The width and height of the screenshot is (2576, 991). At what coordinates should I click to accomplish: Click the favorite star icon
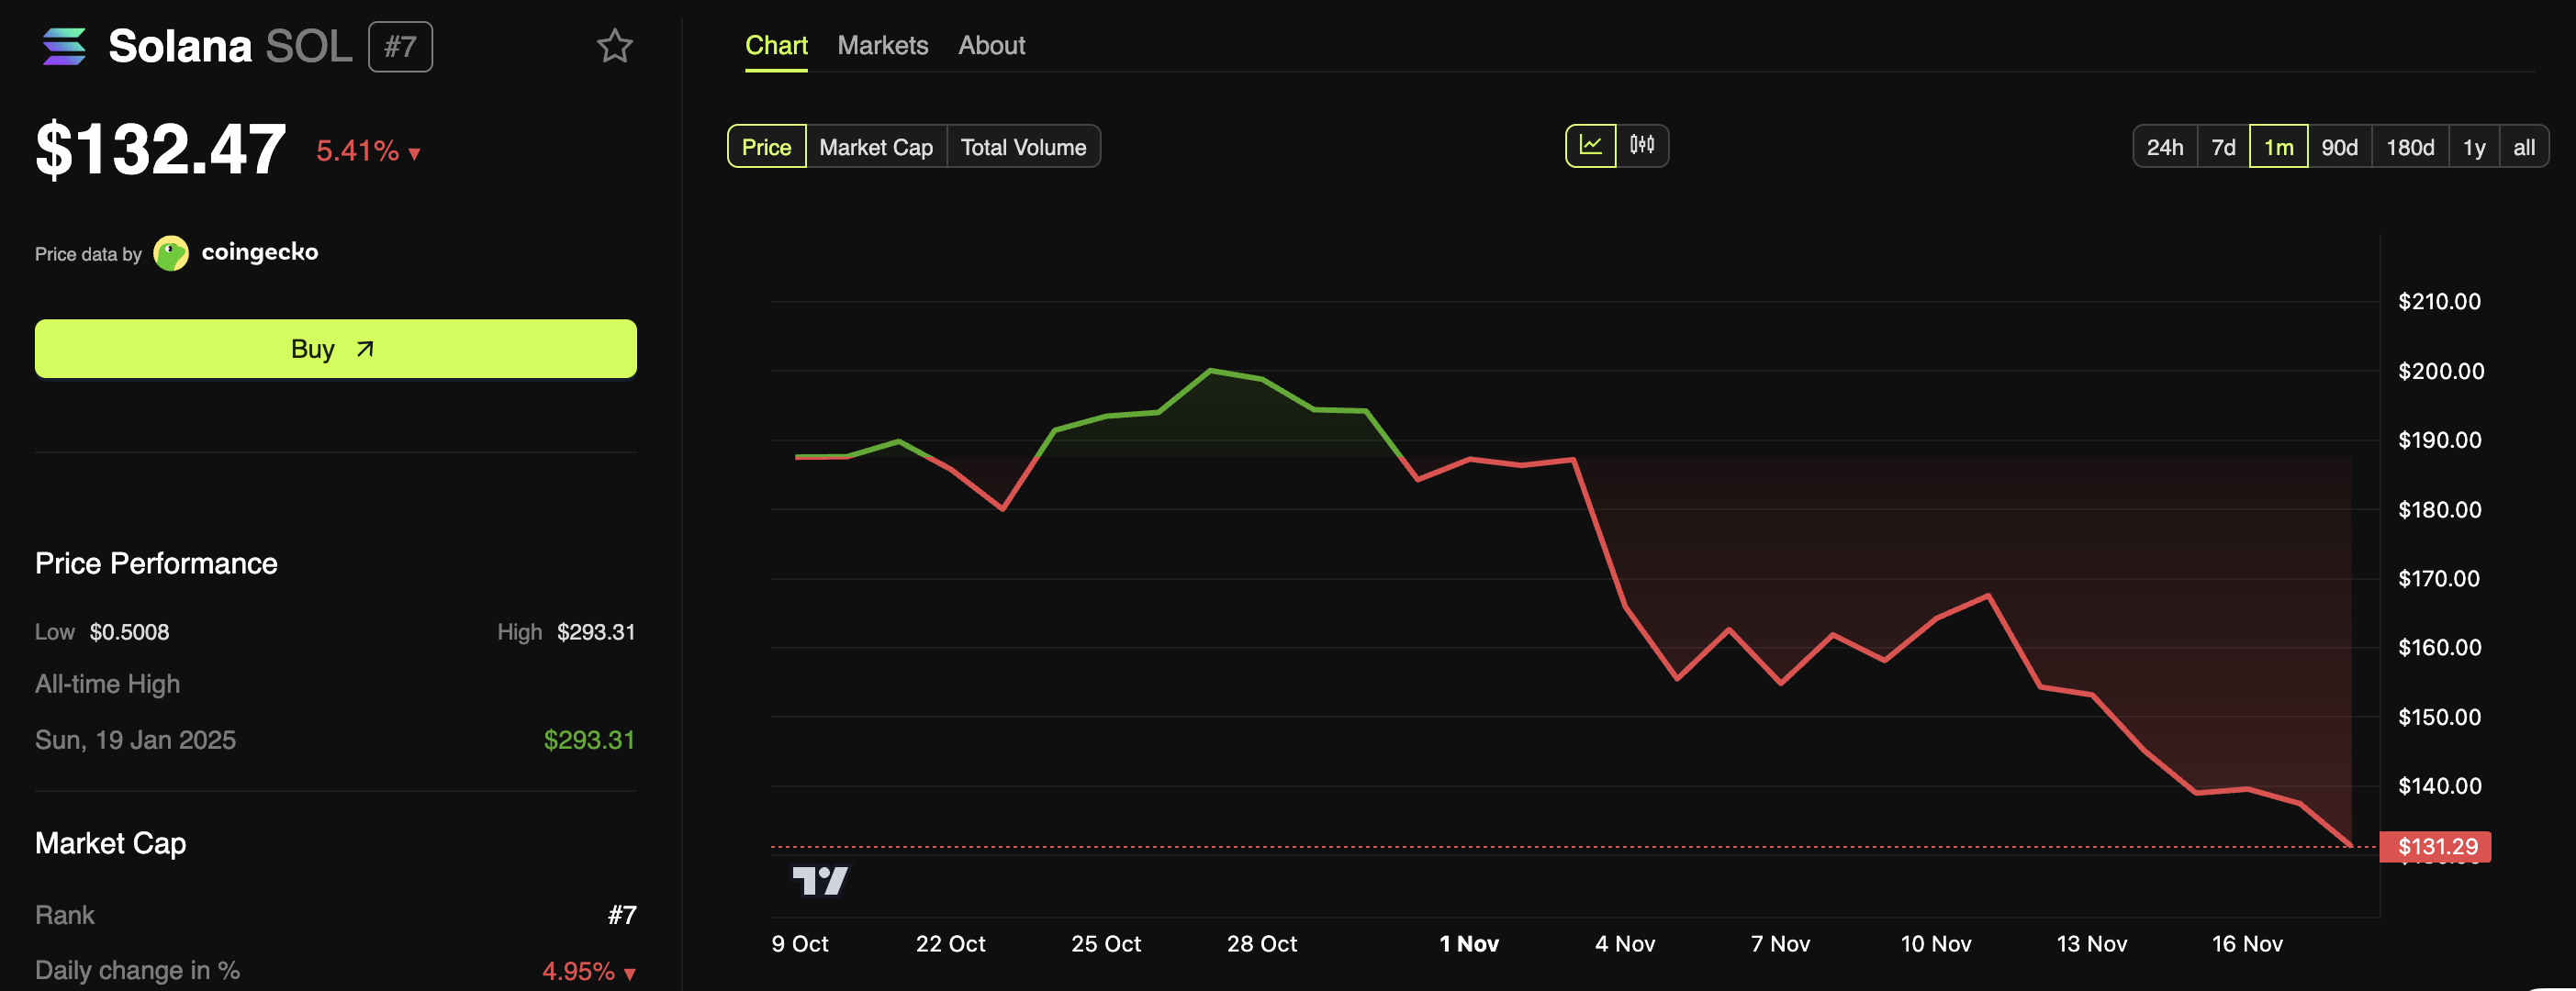pyautogui.click(x=614, y=46)
